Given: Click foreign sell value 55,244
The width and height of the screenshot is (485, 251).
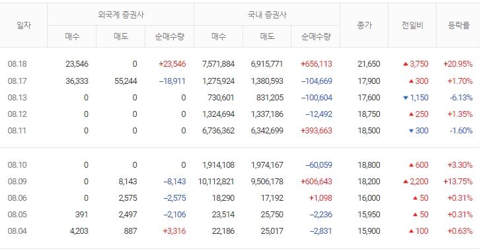Looking at the screenshot, I should pos(126,81).
